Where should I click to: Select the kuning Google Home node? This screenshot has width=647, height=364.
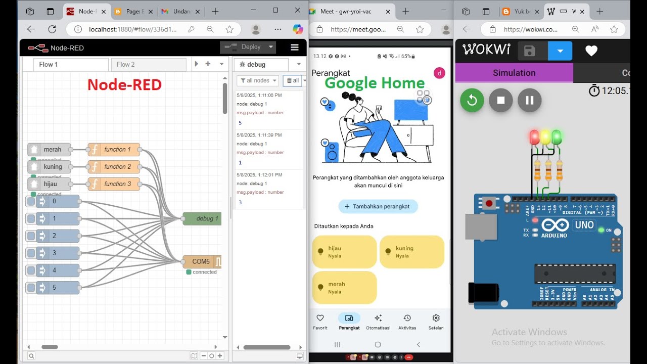(49, 166)
